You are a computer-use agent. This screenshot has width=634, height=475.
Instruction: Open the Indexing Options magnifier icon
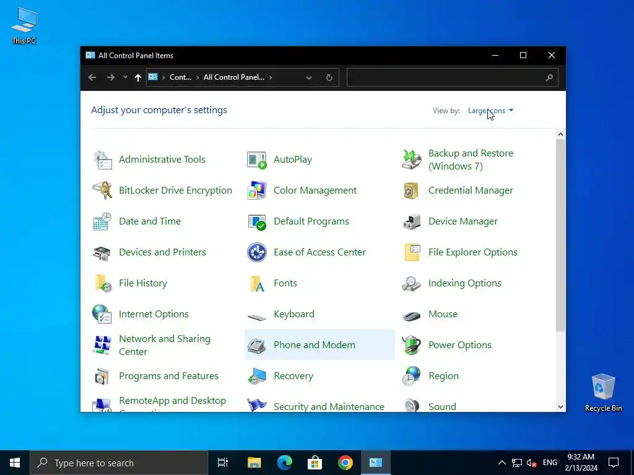[x=412, y=283]
